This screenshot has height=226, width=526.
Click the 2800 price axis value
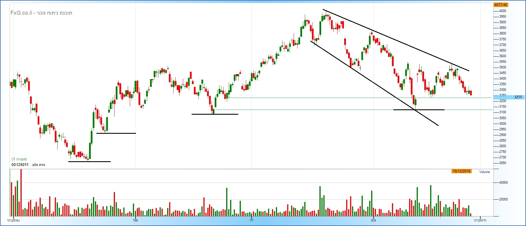(503, 146)
